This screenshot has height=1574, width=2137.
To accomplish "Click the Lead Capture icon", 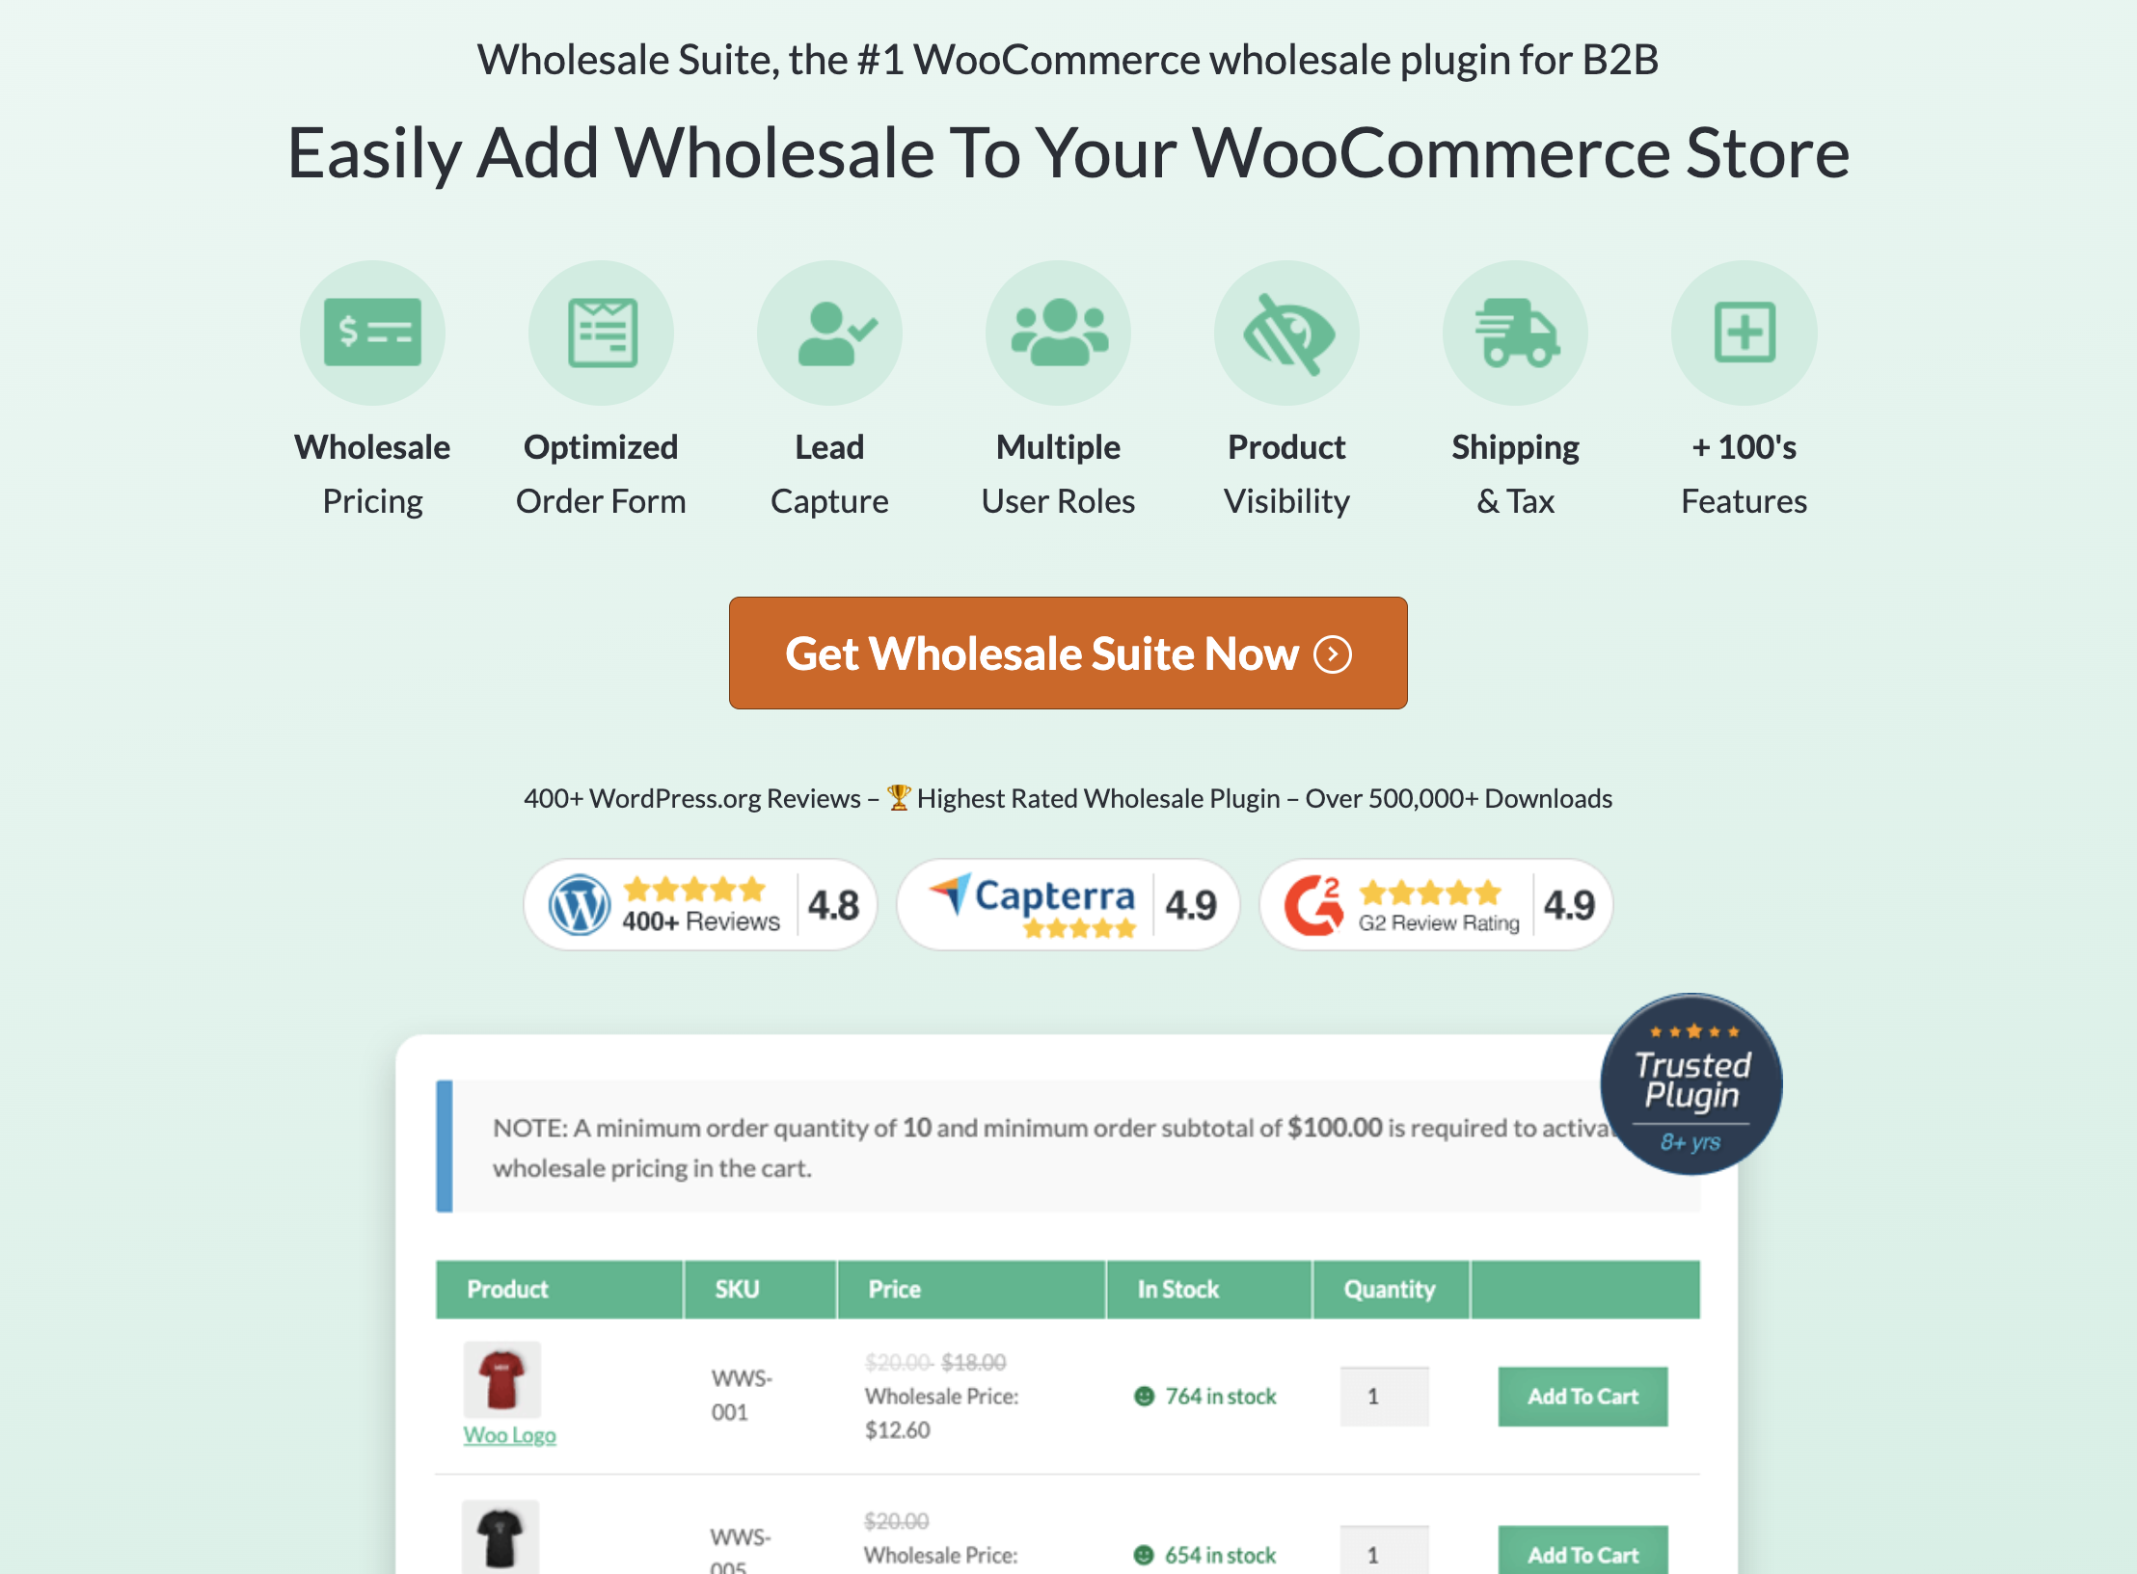I will tap(829, 333).
